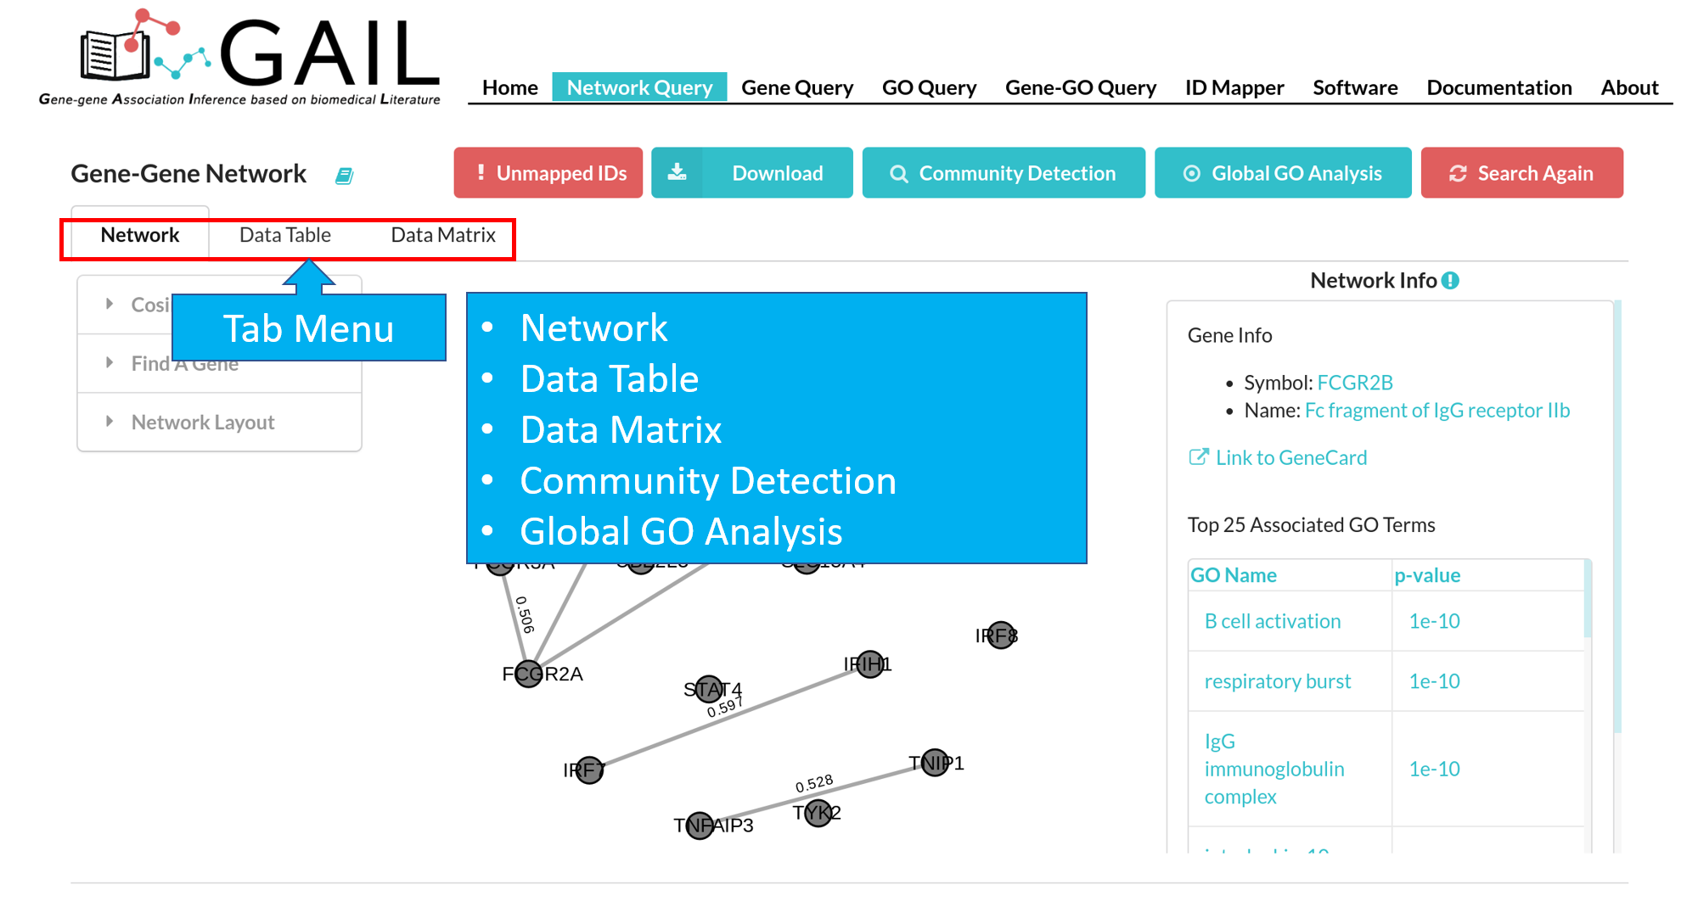Screen dimensions: 1698x907
Task: Click the download tray icon
Action: (677, 173)
